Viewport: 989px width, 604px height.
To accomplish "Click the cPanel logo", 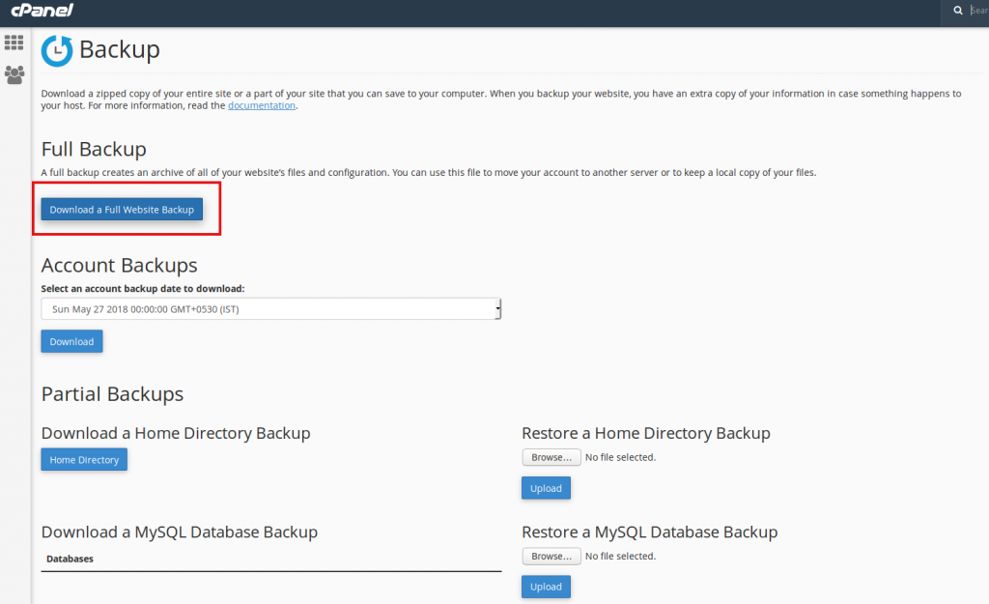I will tap(43, 11).
